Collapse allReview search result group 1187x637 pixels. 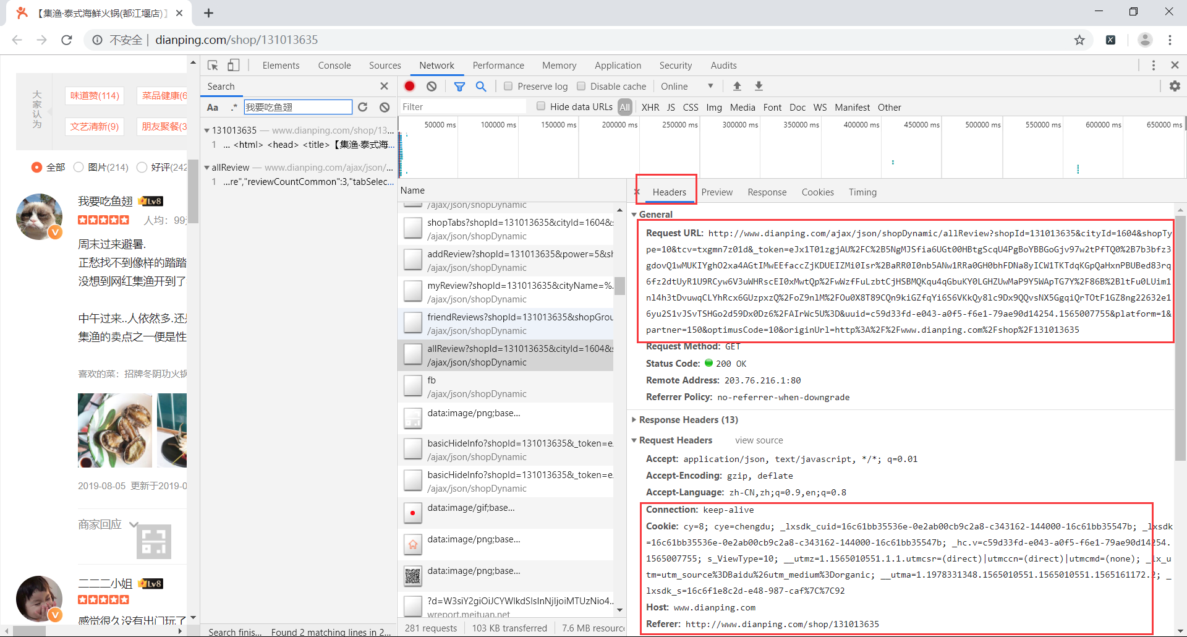[206, 168]
